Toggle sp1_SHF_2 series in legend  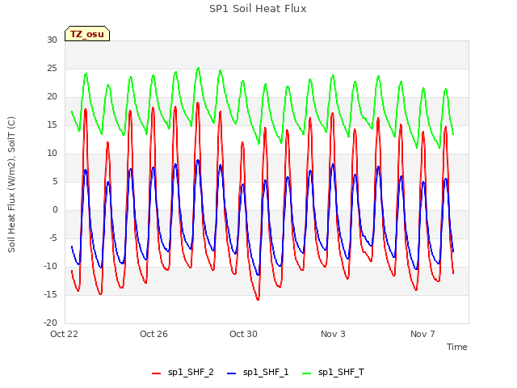183,373
